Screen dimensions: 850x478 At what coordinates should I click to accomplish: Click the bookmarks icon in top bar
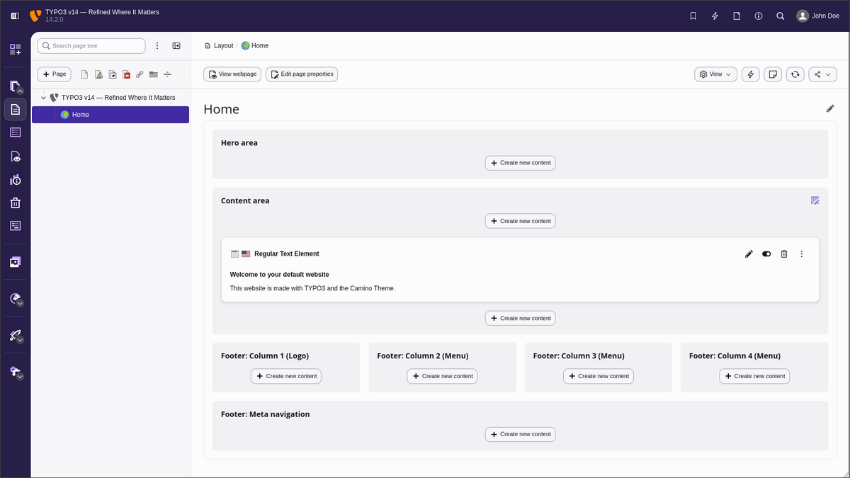coord(693,16)
